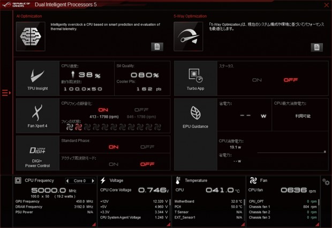The height and width of the screenshot is (228, 332).
Task: Expand Temperature panel corner triangle
Action: click(x=243, y=225)
